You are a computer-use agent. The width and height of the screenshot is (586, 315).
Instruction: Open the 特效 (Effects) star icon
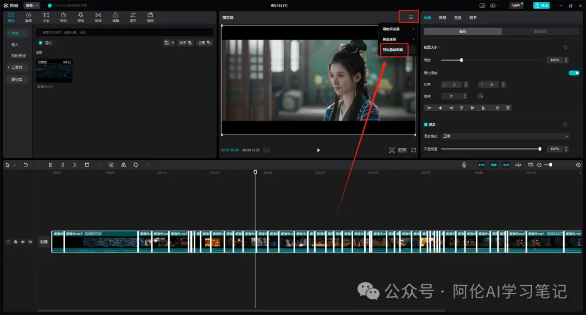click(x=81, y=17)
